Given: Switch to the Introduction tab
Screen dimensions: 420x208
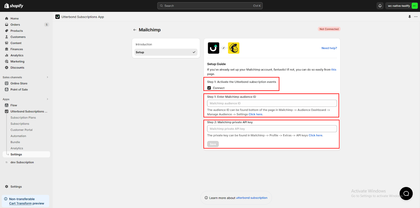Looking at the screenshot, I should point(166,45).
